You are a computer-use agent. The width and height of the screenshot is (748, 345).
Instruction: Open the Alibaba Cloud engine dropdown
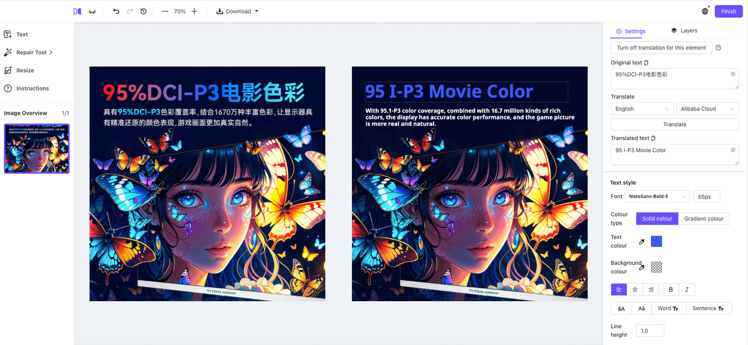tap(707, 109)
